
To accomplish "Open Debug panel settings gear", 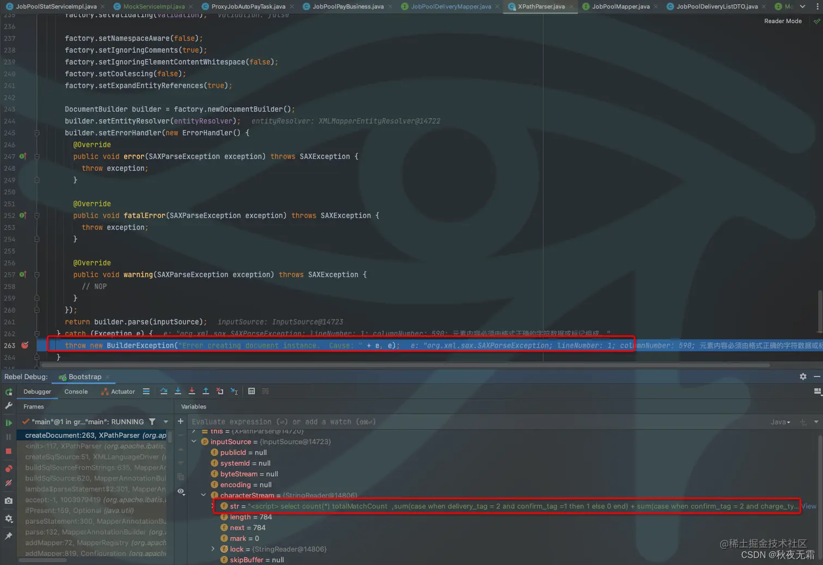I will coord(803,376).
